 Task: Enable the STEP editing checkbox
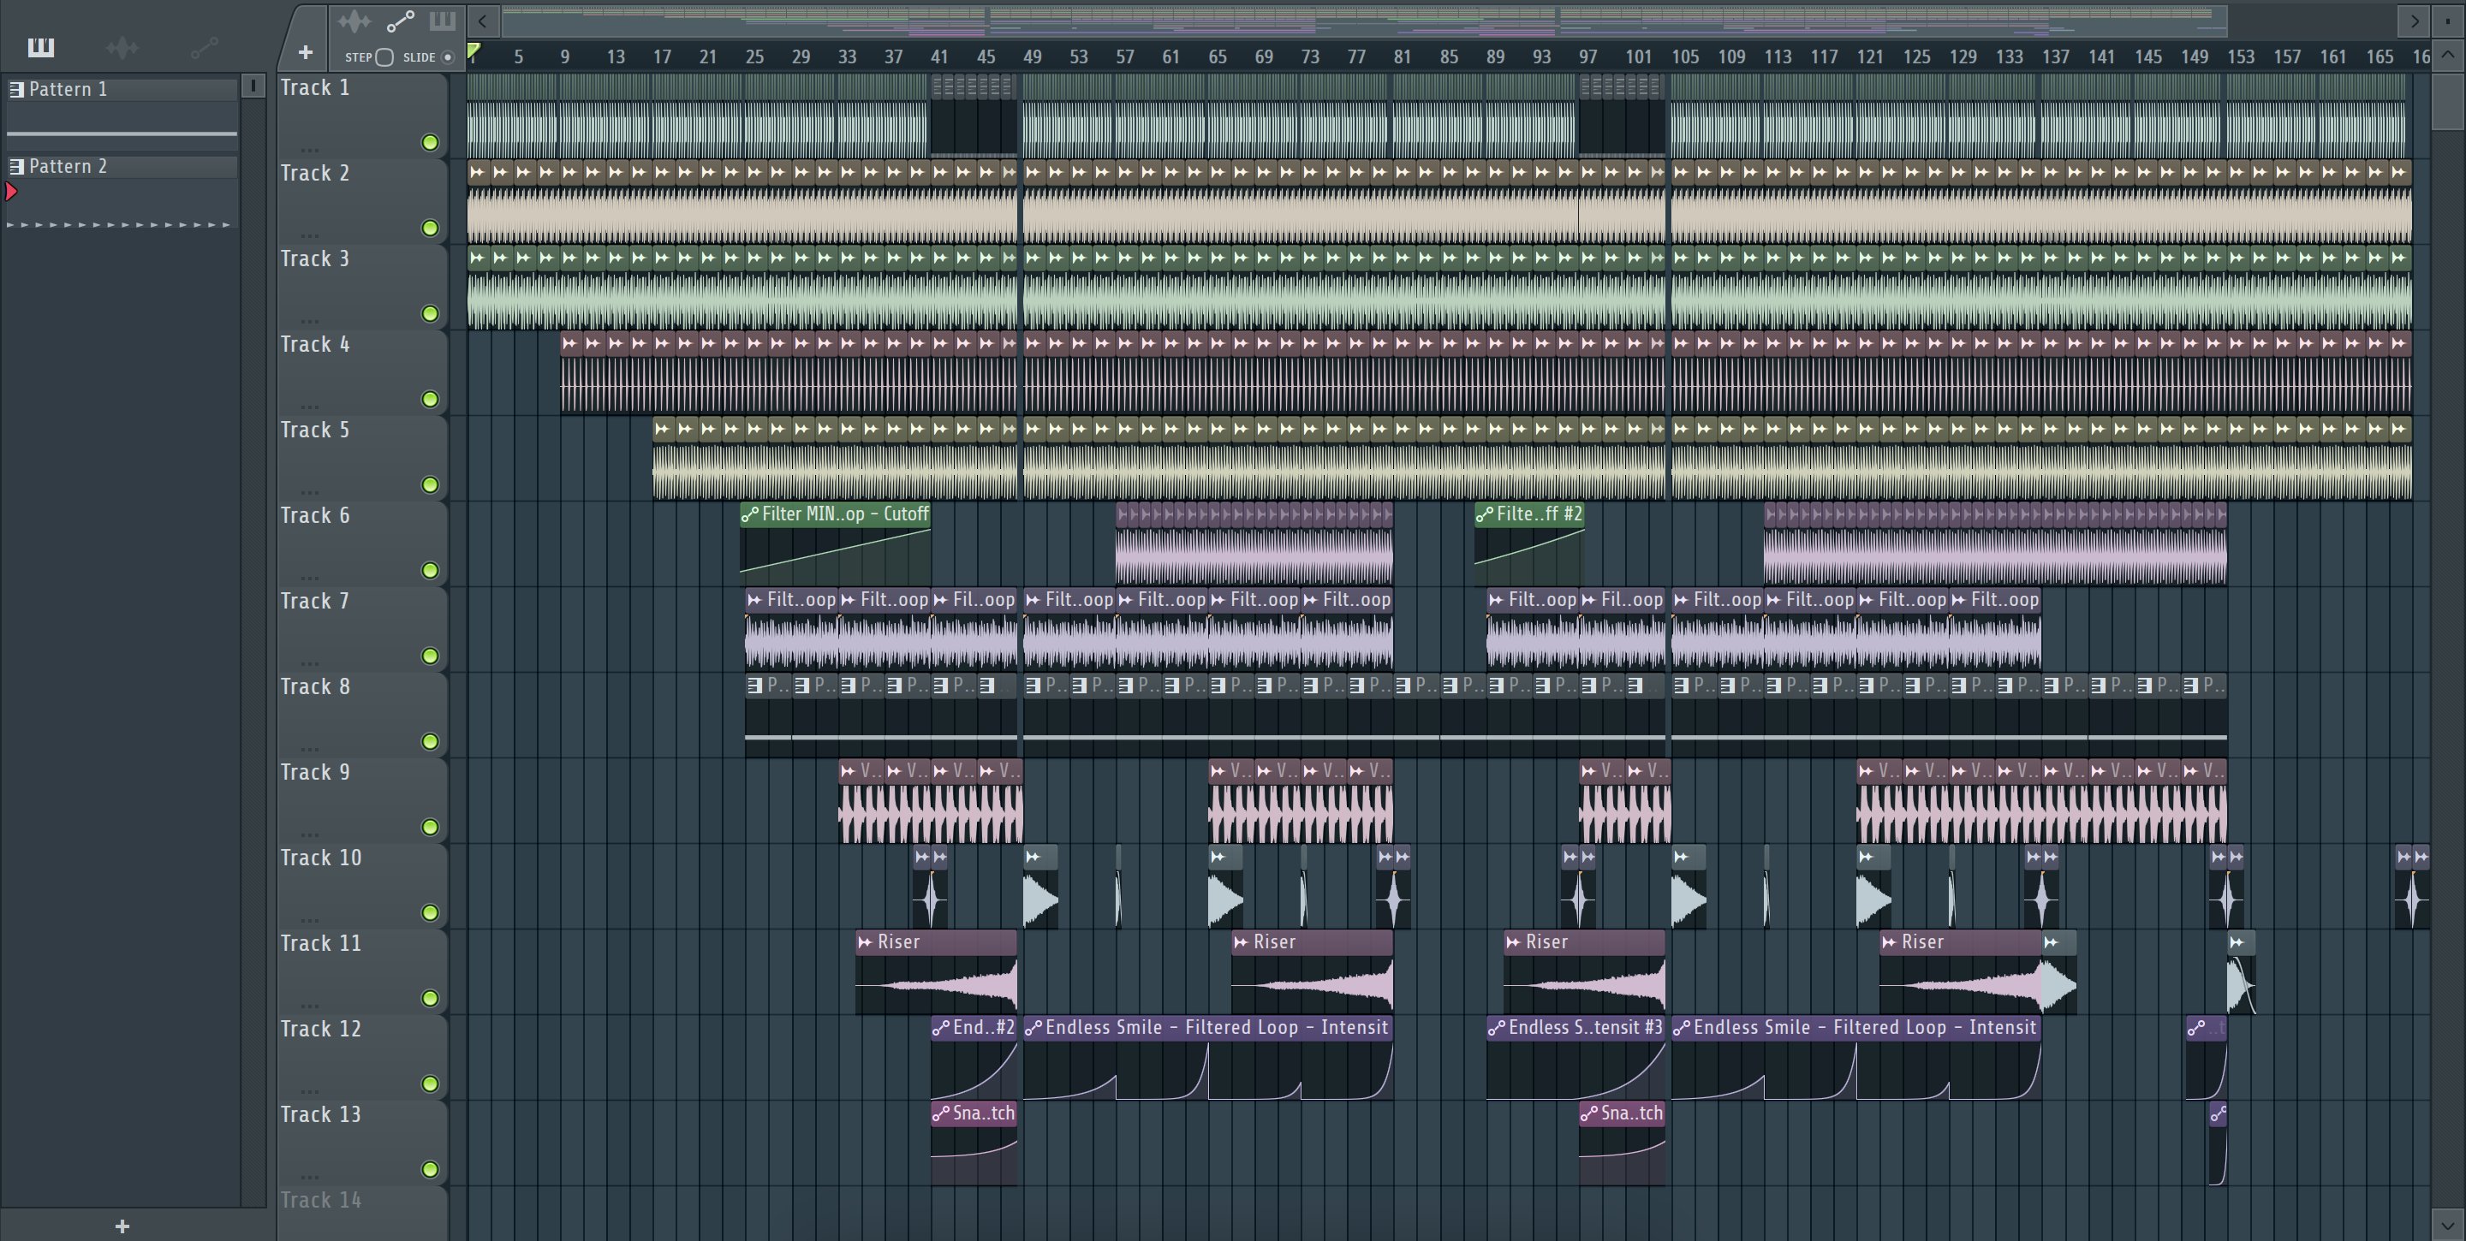[384, 57]
